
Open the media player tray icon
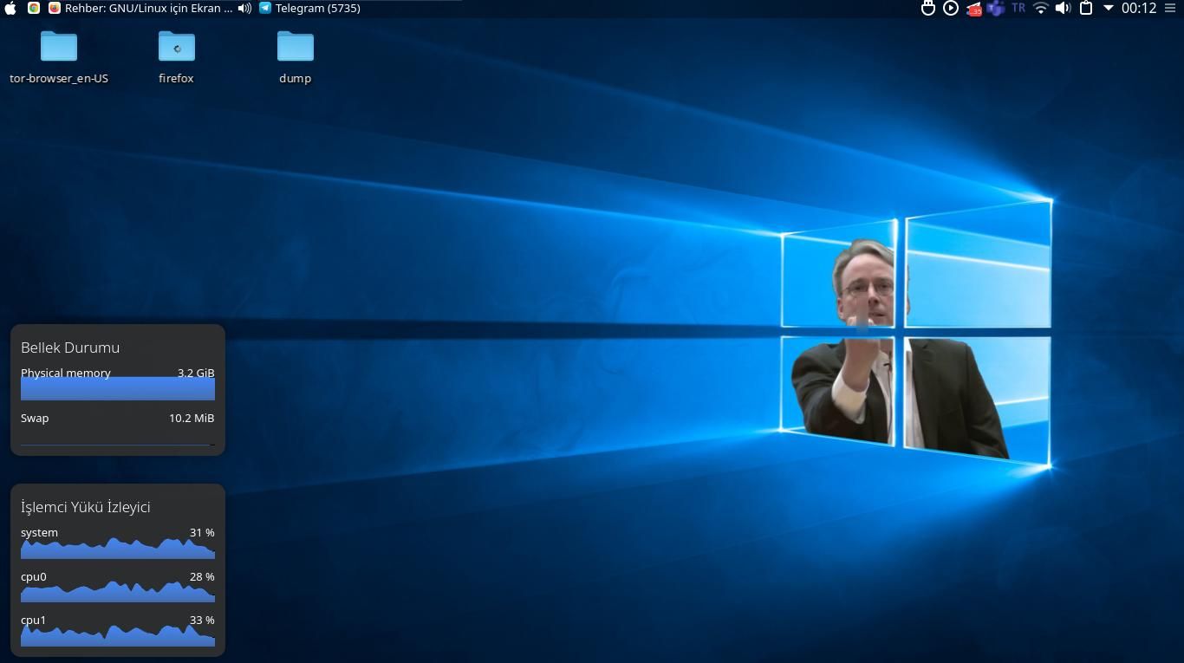pos(951,8)
